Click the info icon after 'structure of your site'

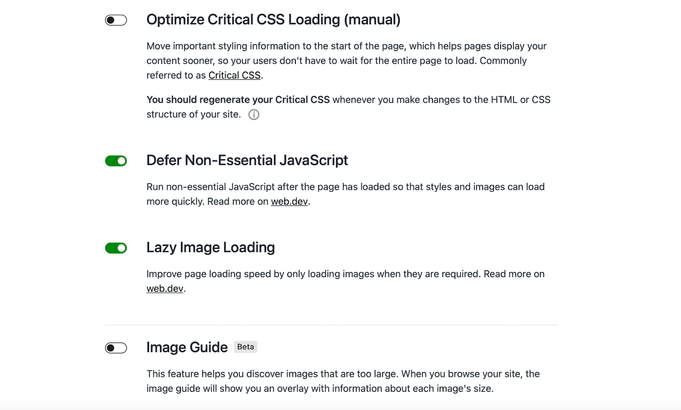(x=254, y=115)
